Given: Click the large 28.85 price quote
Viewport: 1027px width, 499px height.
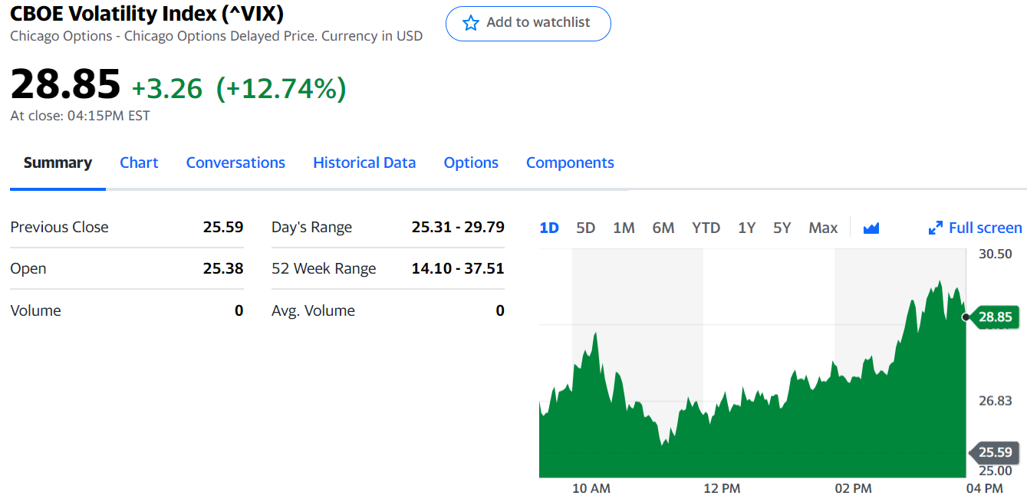Looking at the screenshot, I should click(x=65, y=84).
